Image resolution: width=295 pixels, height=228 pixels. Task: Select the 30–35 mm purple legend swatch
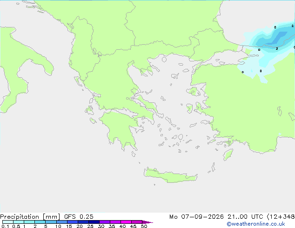click(x=104, y=222)
